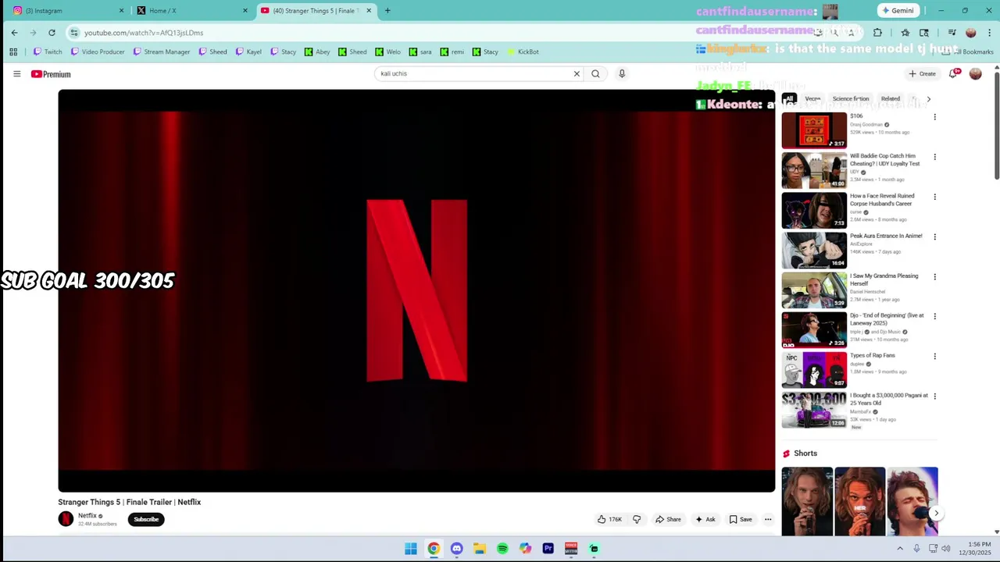
Task: Select the Related filter chip
Action: coord(891,99)
